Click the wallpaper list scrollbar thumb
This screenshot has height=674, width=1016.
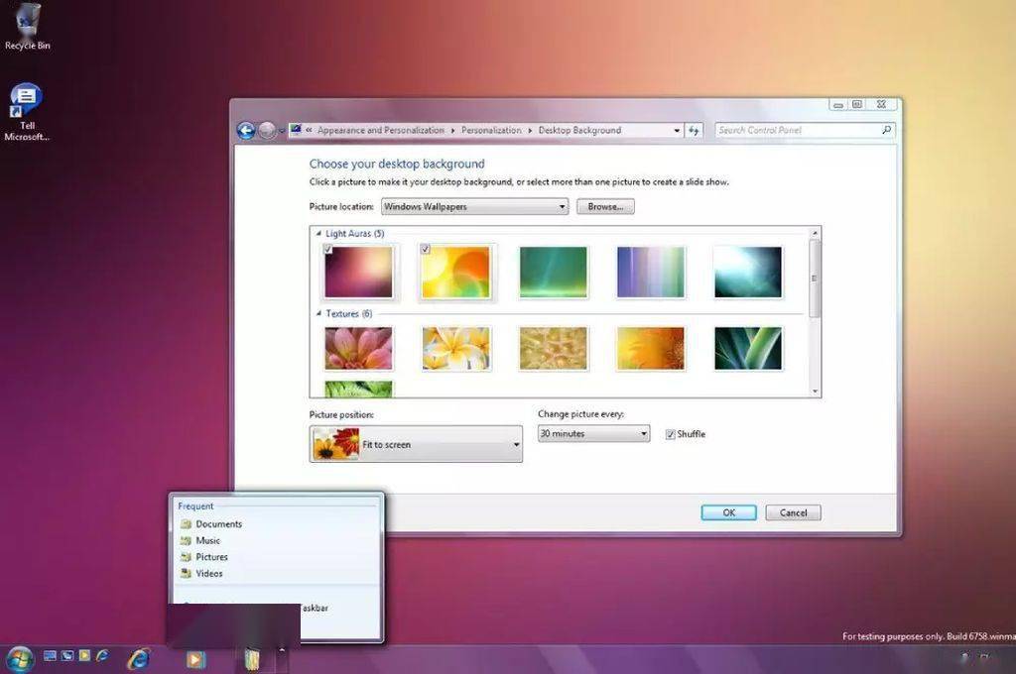point(815,279)
